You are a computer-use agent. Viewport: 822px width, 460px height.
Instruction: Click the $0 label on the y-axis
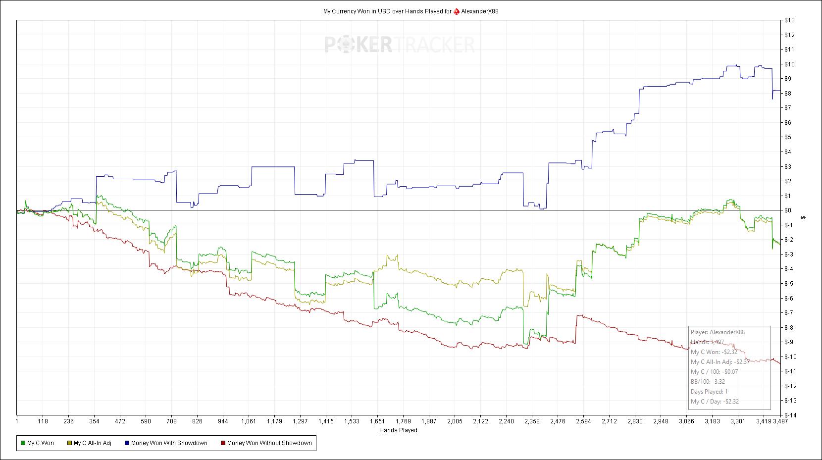pos(788,210)
